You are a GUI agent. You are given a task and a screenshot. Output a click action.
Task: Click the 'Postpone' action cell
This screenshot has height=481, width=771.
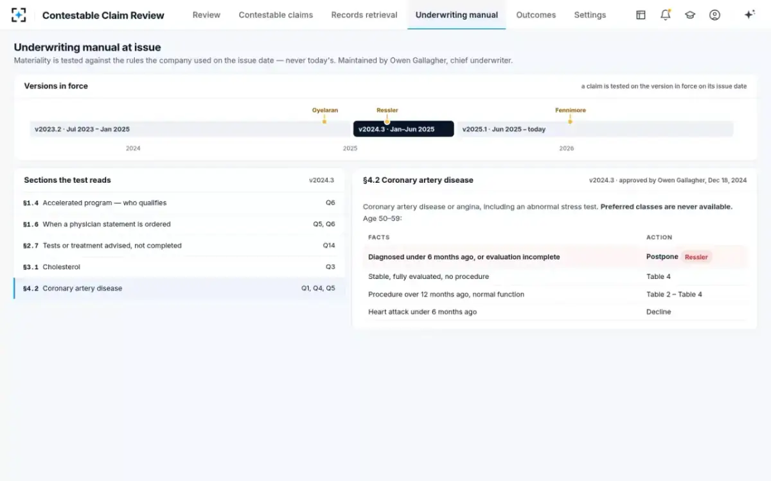point(662,257)
